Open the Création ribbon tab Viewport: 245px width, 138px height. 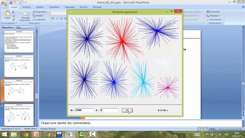coord(40,7)
